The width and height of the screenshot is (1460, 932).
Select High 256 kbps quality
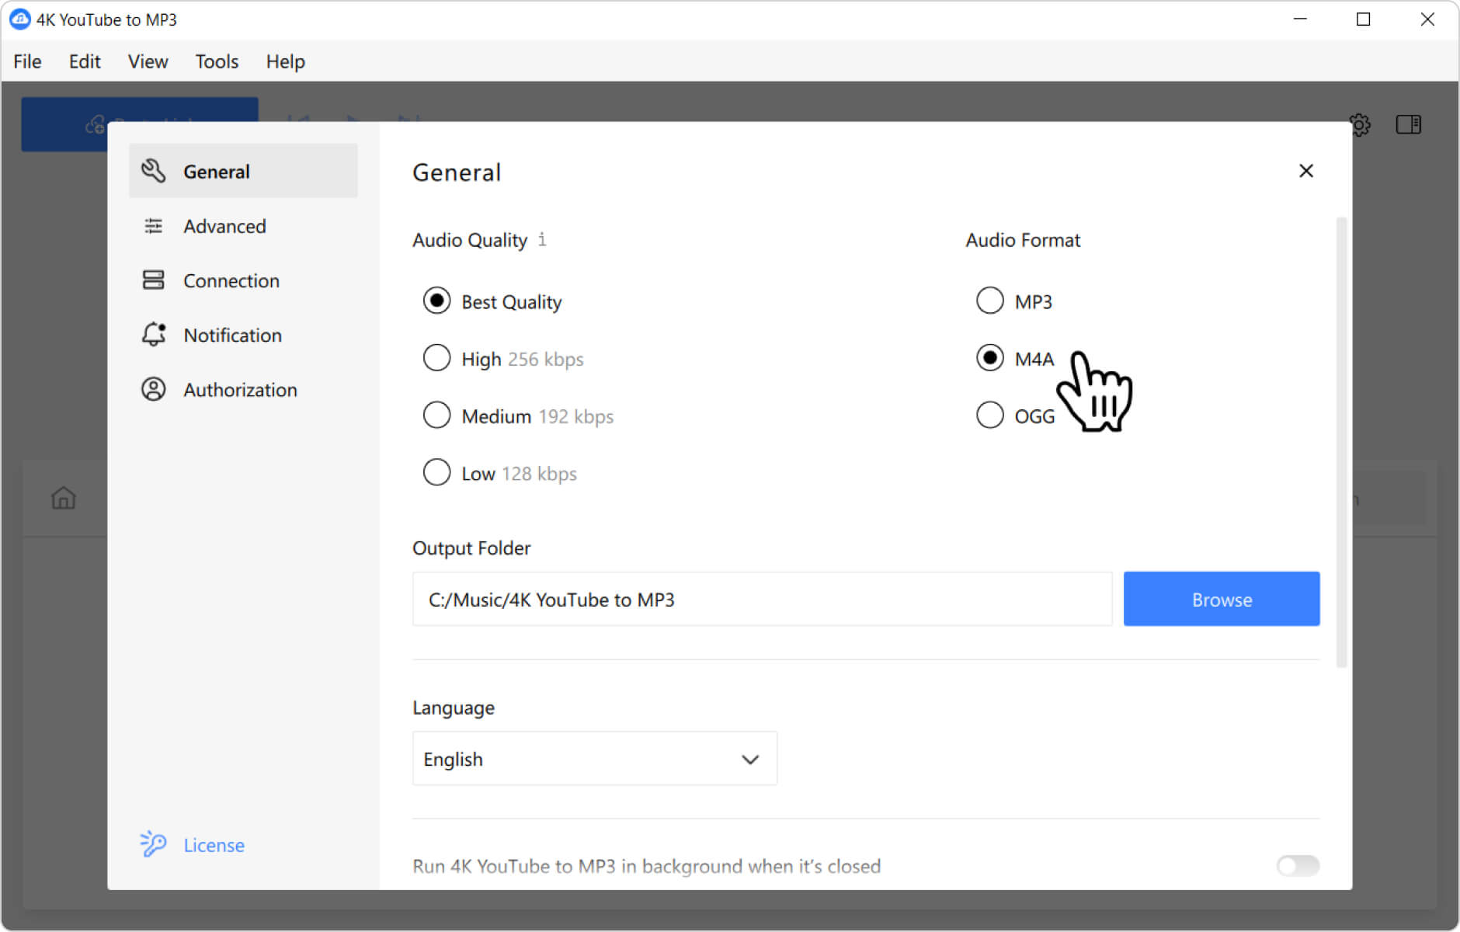click(x=503, y=359)
